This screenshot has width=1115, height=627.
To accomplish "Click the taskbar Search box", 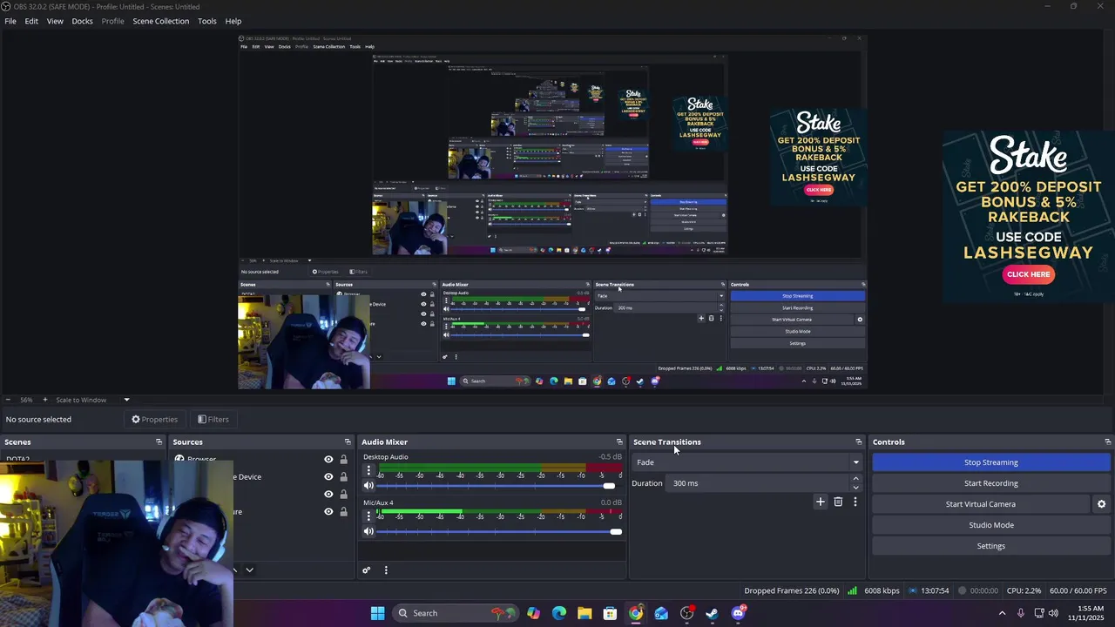I will [x=454, y=613].
